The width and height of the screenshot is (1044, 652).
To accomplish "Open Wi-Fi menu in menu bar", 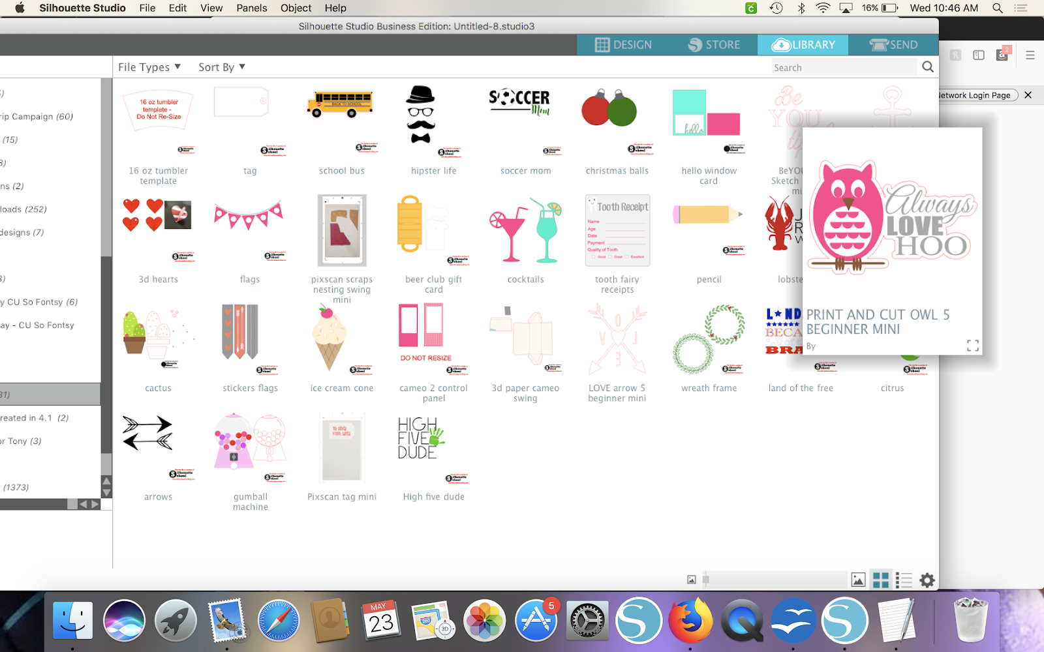I will 823,8.
